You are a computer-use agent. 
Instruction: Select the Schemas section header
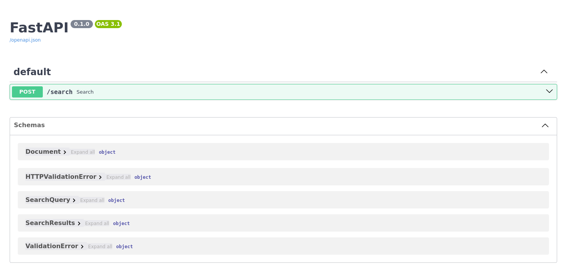29,125
